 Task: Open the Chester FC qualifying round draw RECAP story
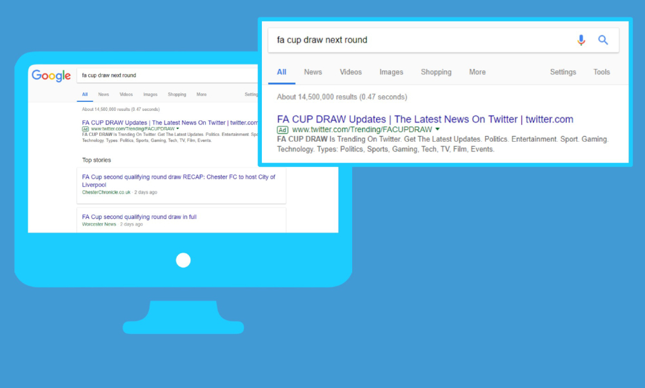click(x=179, y=181)
